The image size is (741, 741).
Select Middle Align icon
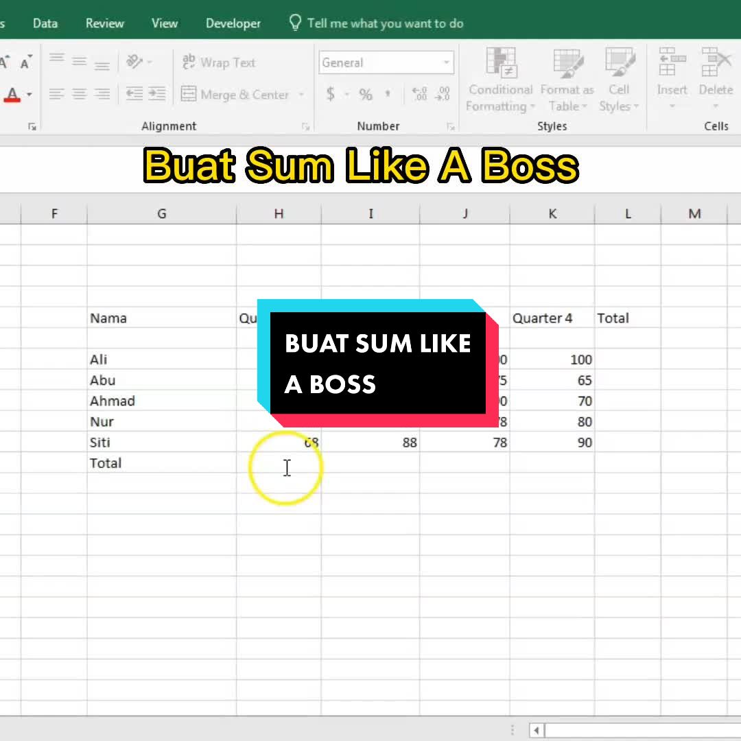[80, 62]
